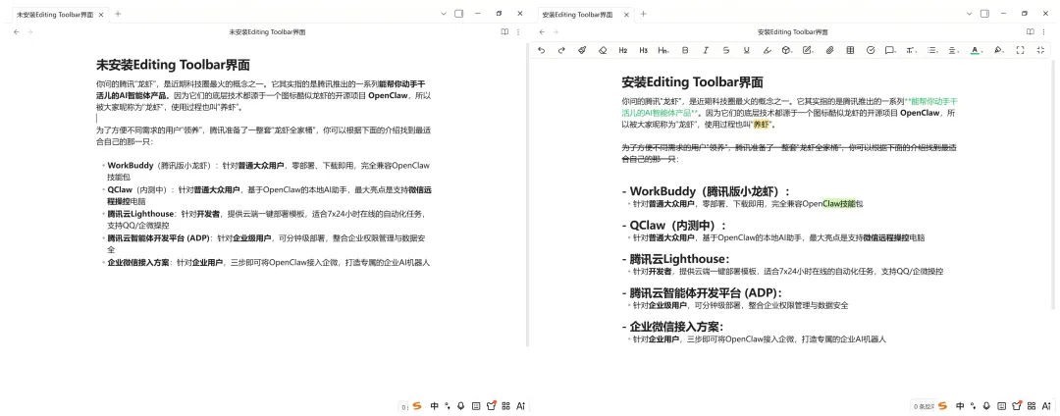The image size is (1060, 416).
Task: Select the format brush paint icon
Action: (582, 50)
